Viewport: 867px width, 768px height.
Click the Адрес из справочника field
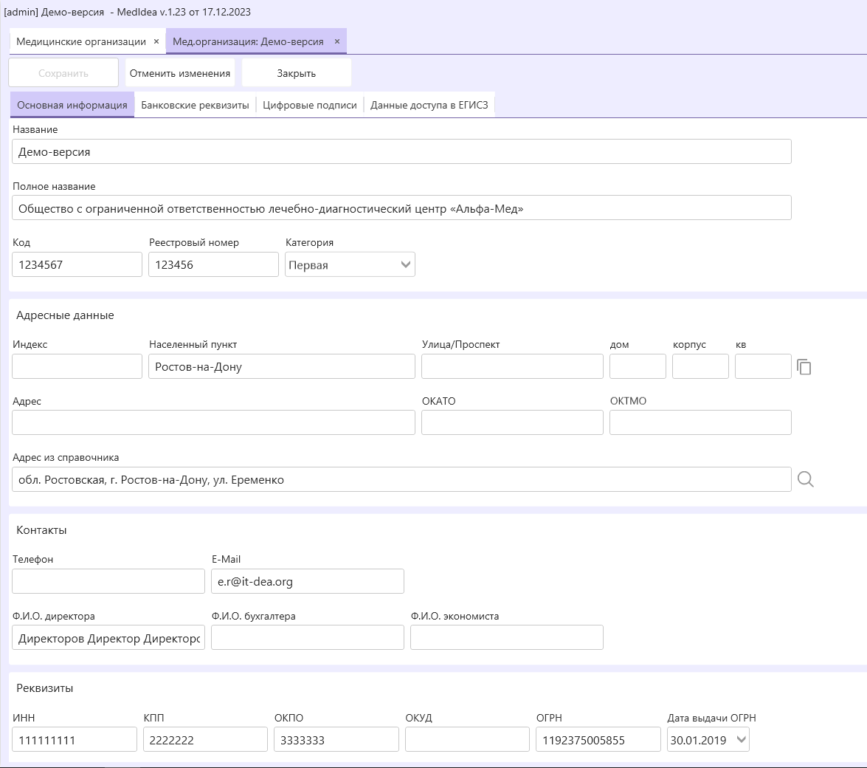(x=401, y=479)
